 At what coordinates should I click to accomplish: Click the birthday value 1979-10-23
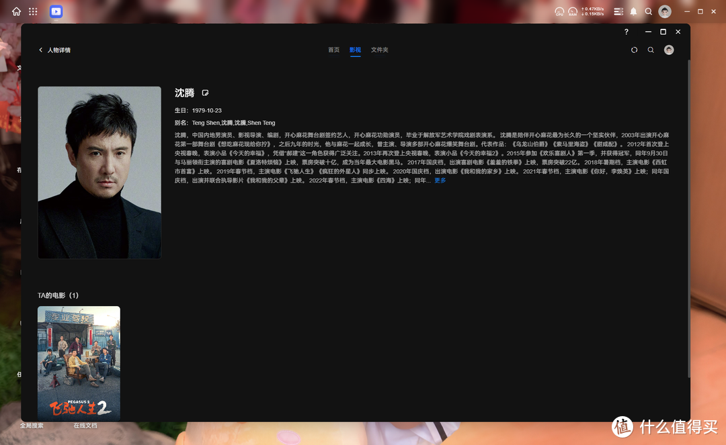tap(206, 111)
